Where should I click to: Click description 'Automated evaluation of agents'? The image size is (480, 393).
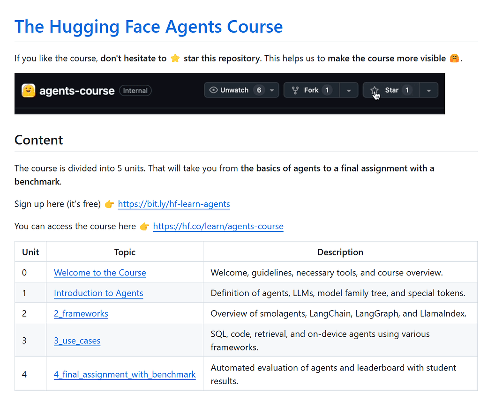pos(333,374)
